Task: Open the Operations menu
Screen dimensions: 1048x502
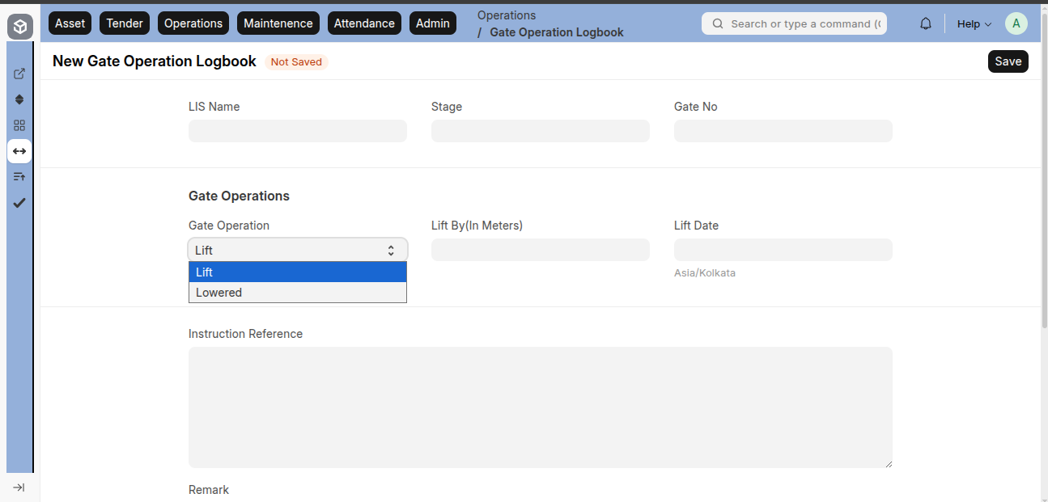Action: [x=193, y=23]
